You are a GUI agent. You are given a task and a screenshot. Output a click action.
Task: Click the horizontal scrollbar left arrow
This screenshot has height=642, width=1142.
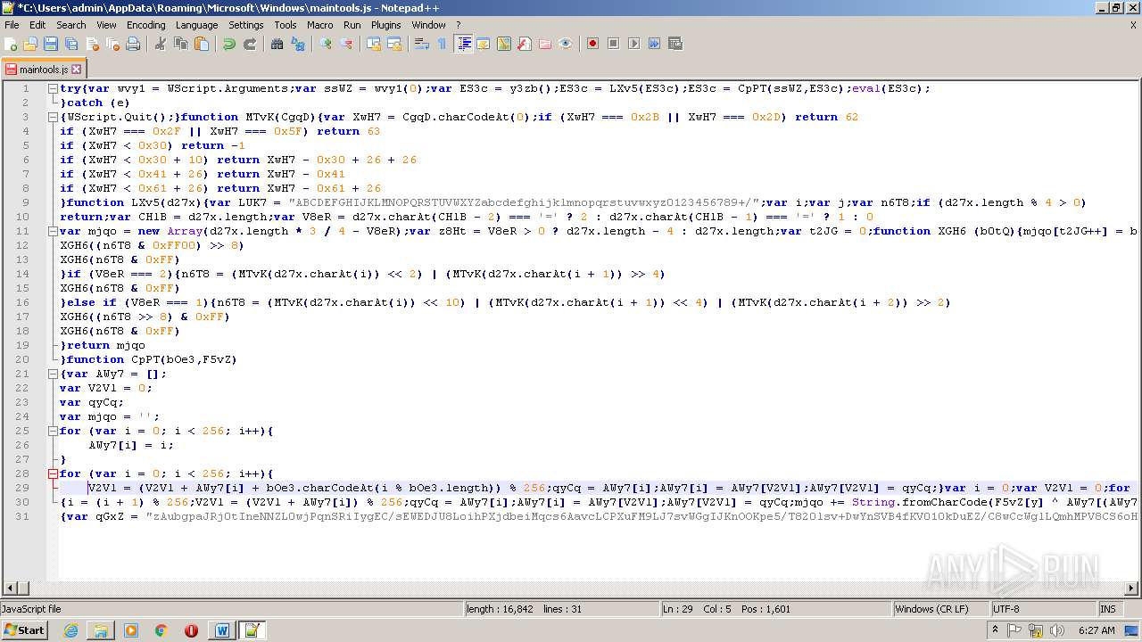[x=10, y=588]
